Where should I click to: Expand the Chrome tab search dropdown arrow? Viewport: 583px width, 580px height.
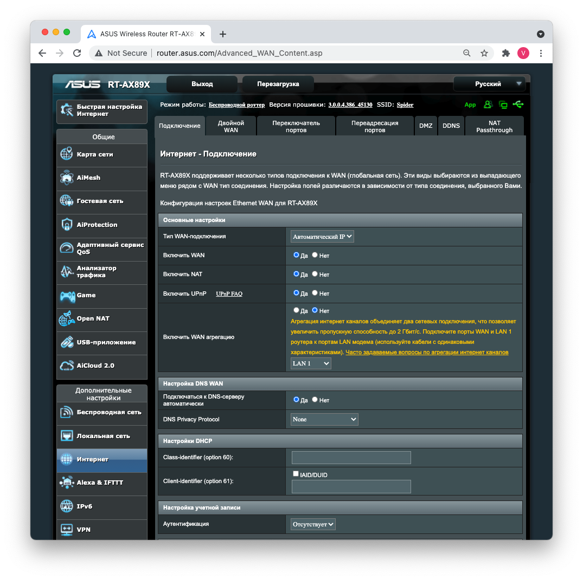(x=541, y=34)
